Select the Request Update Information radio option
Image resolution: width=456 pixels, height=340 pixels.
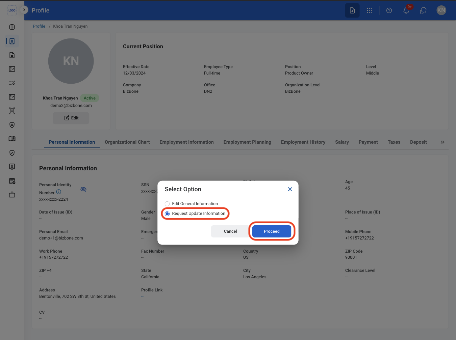(x=167, y=214)
